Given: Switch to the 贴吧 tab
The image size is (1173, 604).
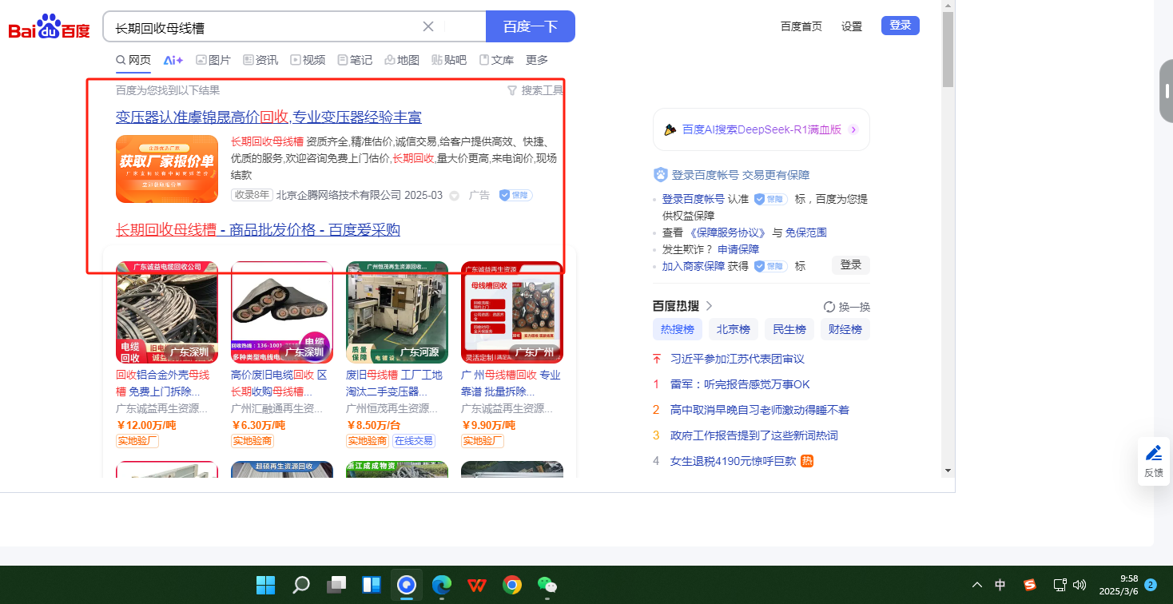Looking at the screenshot, I should [449, 60].
